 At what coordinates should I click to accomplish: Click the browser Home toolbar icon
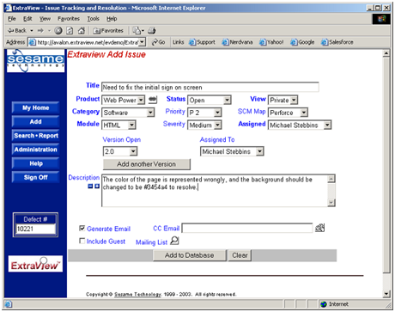[x=82, y=30]
